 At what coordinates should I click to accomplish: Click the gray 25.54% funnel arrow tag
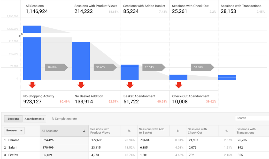154,67
